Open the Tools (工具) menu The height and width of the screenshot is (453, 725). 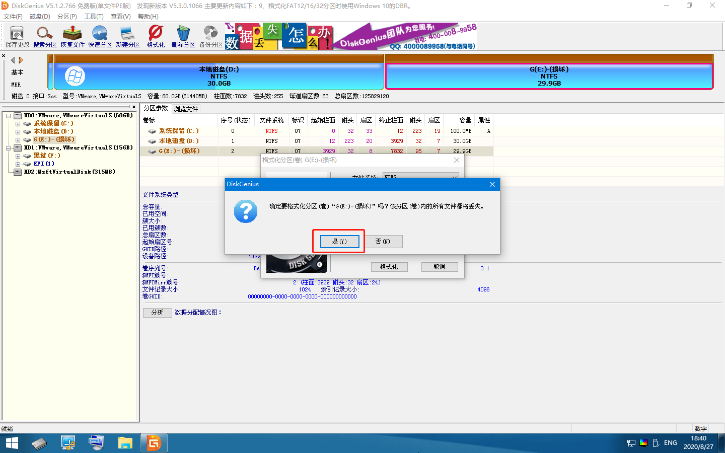pyautogui.click(x=94, y=17)
